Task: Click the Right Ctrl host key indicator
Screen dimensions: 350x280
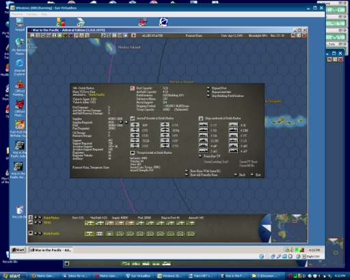Action: pos(313,256)
